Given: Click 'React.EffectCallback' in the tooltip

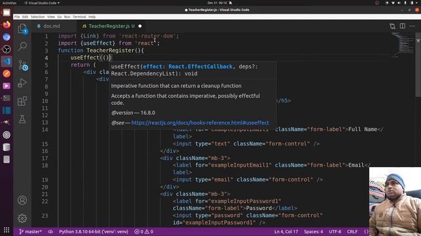Looking at the screenshot, I should (x=200, y=66).
